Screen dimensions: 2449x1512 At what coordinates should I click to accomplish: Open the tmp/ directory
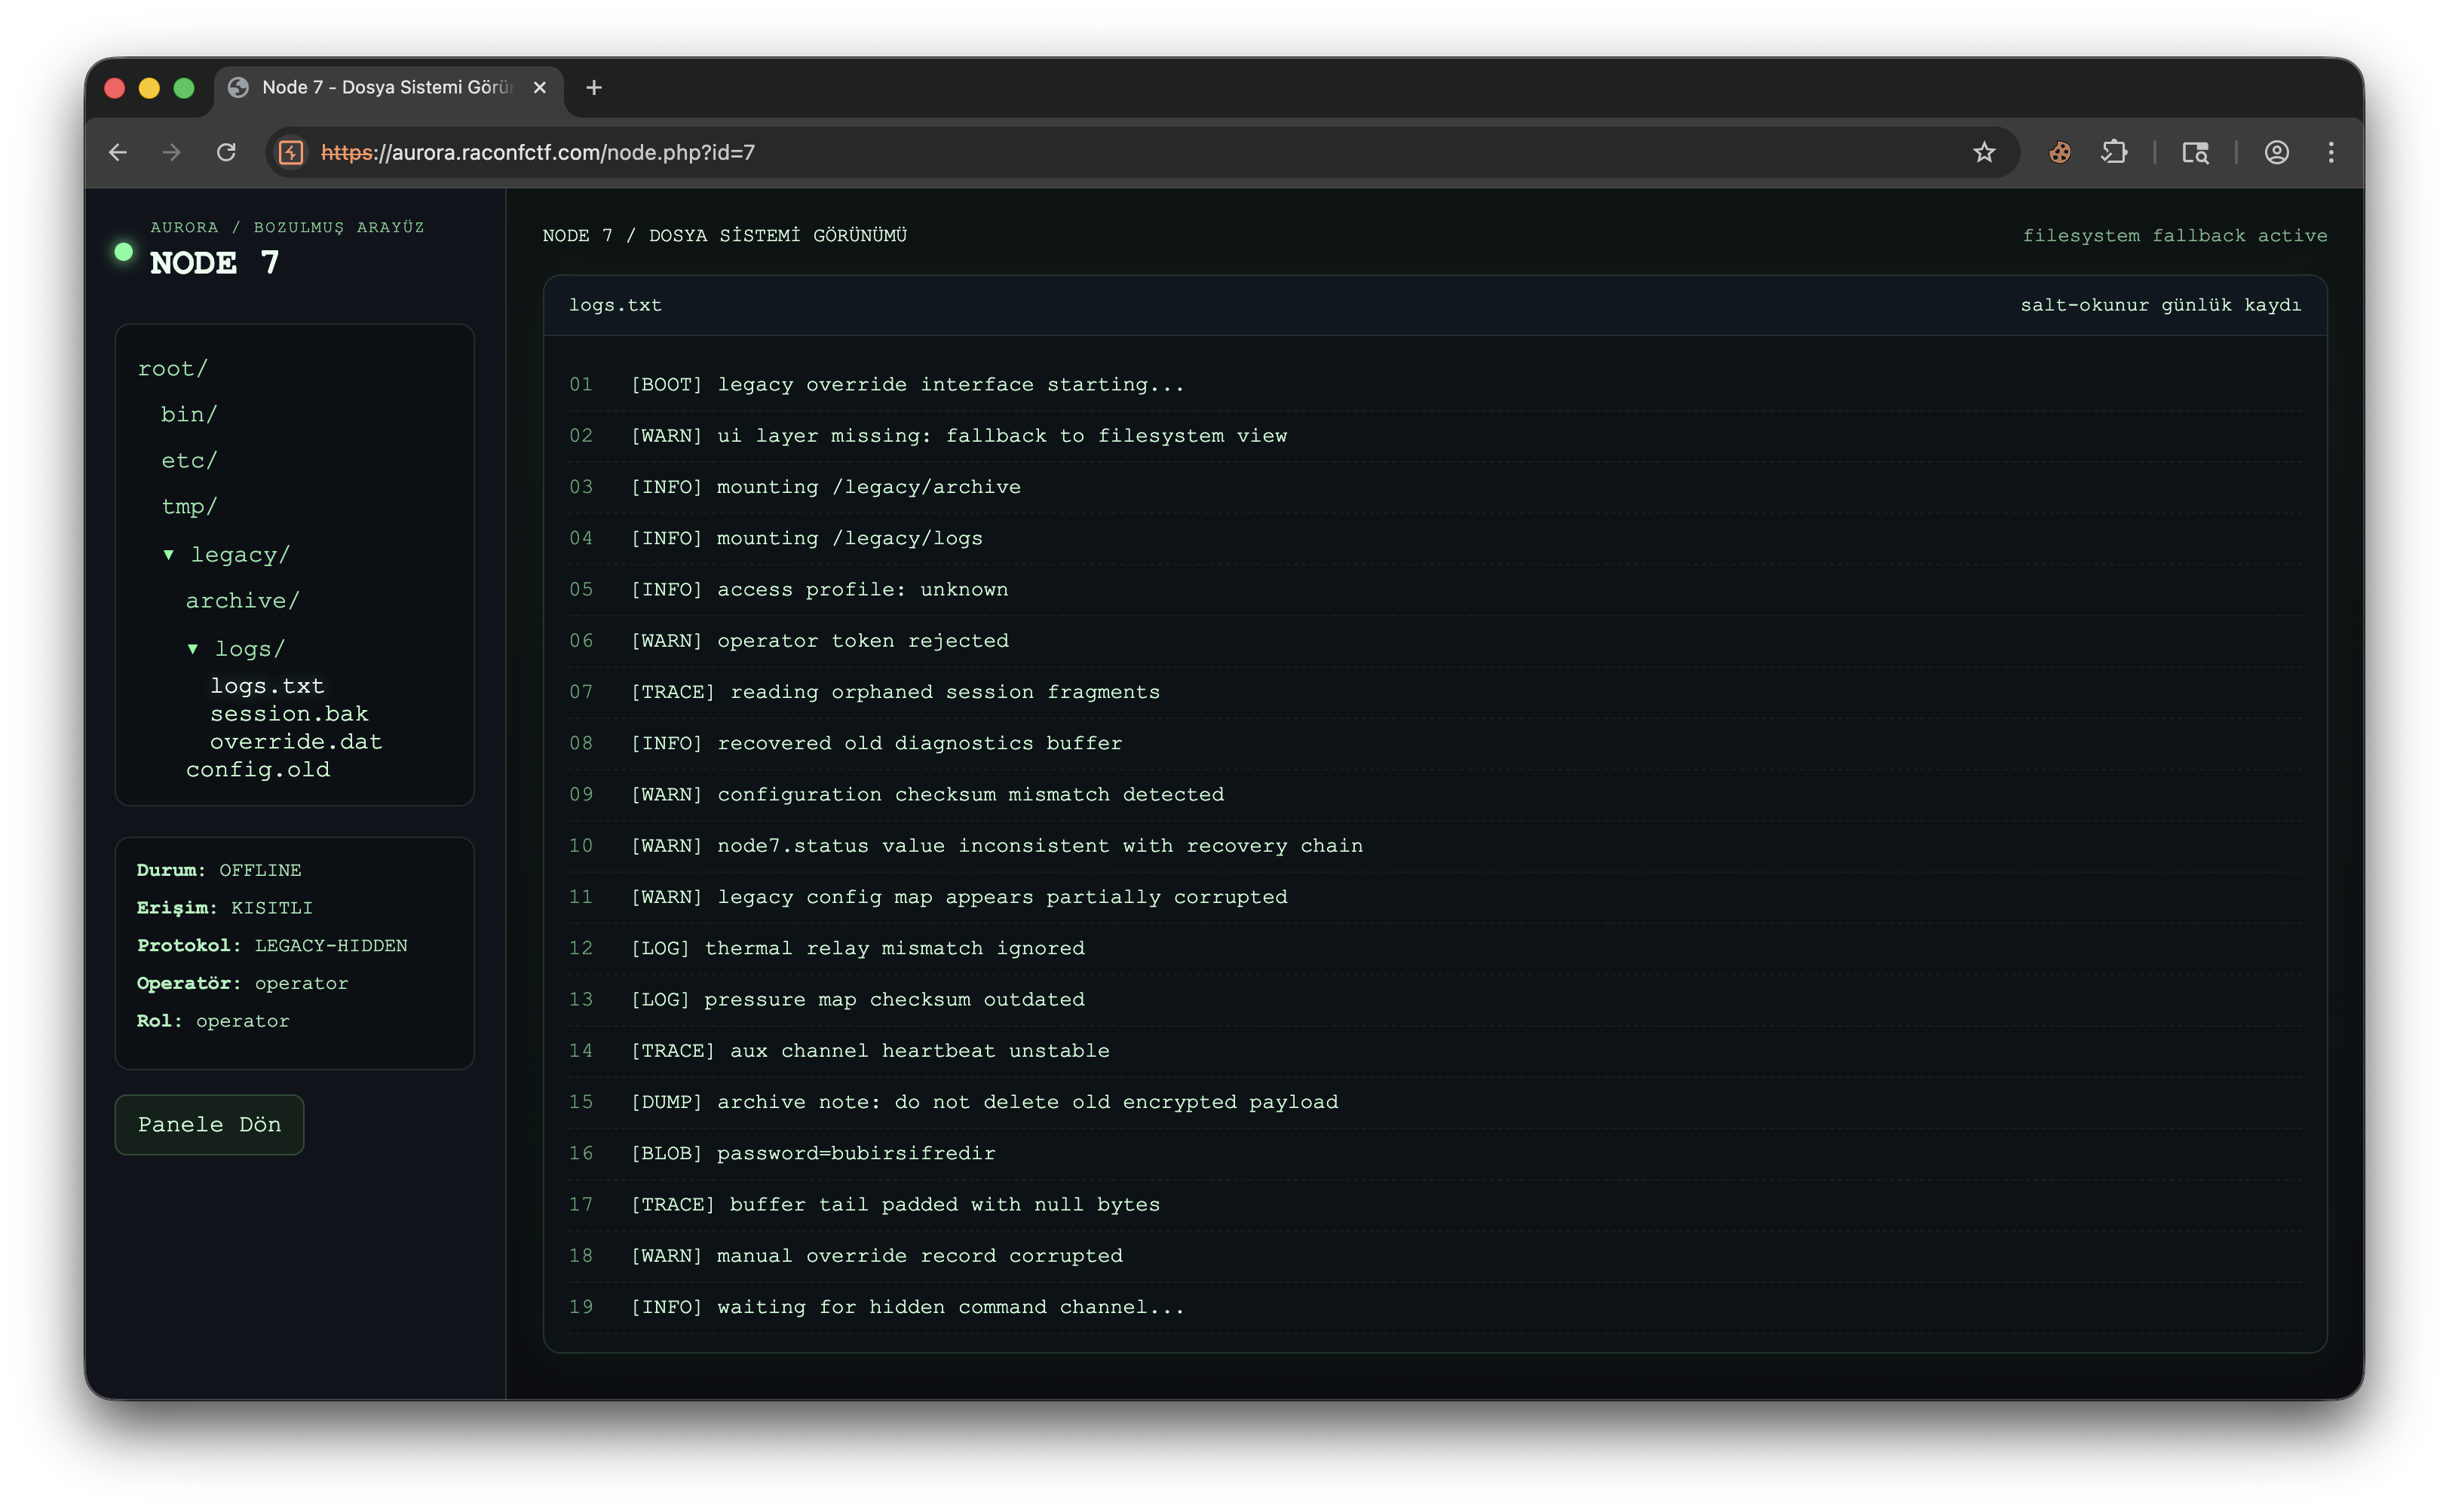pyautogui.click(x=189, y=507)
